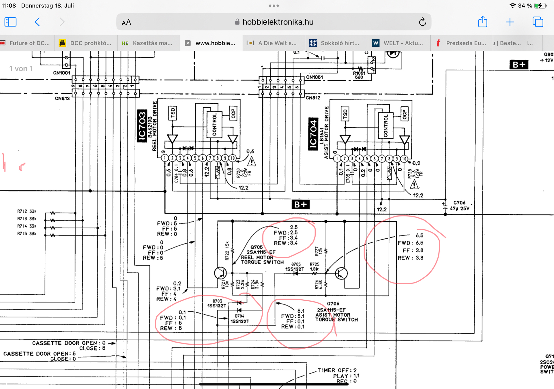
Task: Close the www.hobbie tab with X
Action: 188,43
